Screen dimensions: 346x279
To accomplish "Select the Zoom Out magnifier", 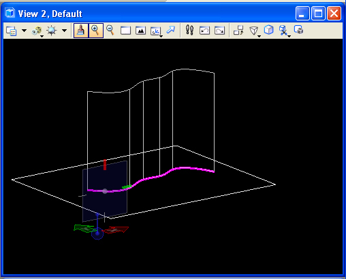I will [x=110, y=30].
